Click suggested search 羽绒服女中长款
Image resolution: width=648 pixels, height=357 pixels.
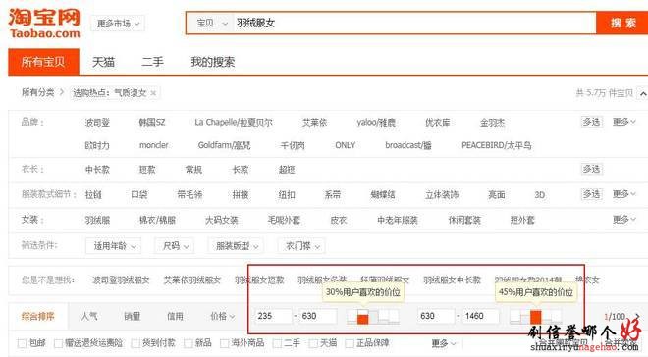(452, 280)
